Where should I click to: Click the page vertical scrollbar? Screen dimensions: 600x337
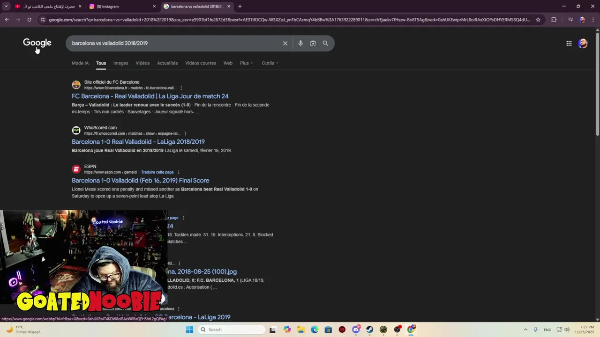pos(597,84)
